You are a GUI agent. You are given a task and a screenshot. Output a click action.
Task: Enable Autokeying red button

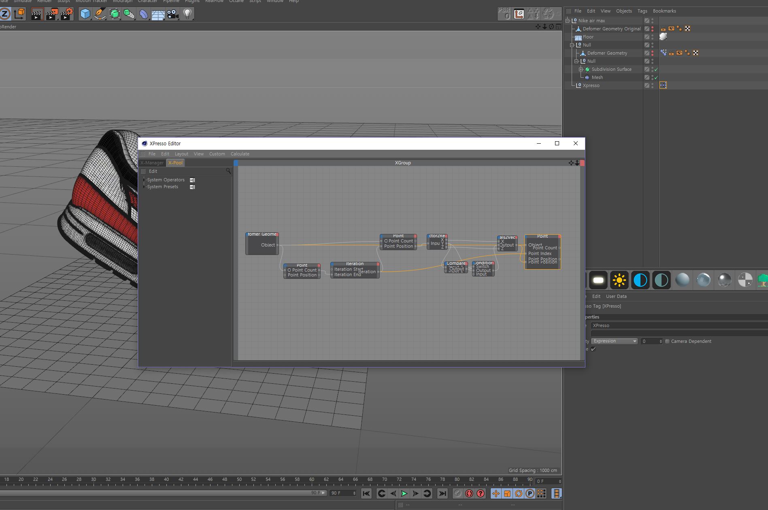click(469, 493)
